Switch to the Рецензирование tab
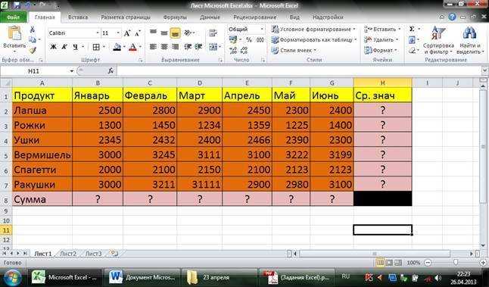Image resolution: width=489 pixels, height=287 pixels. tap(254, 17)
